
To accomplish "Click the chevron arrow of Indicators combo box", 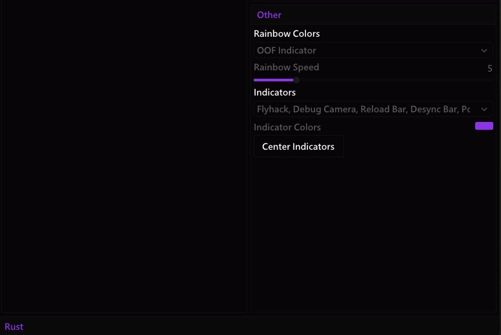I will tap(484, 109).
